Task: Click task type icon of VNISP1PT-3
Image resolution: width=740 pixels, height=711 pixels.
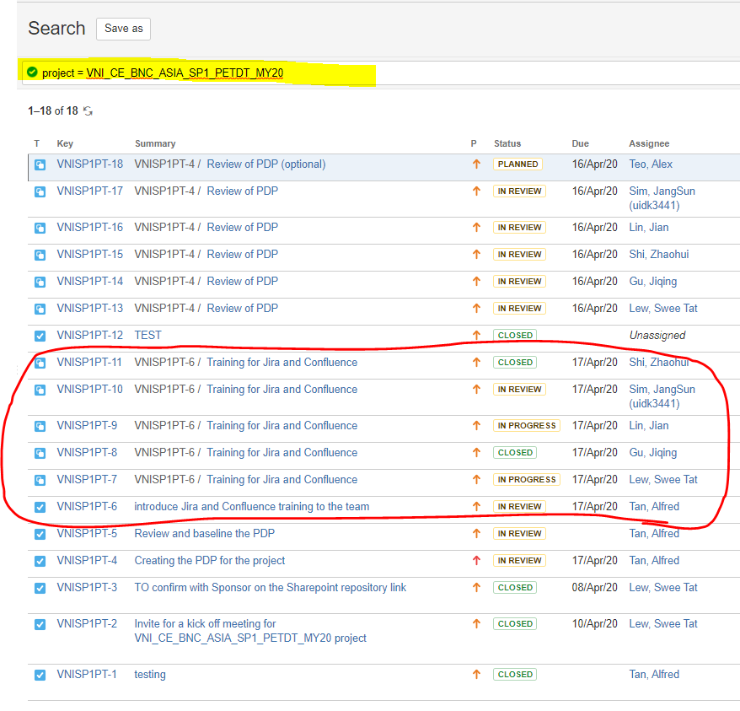Action: 40,588
